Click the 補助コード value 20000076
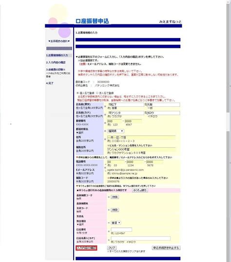The image size is (231, 262). [x=114, y=181]
